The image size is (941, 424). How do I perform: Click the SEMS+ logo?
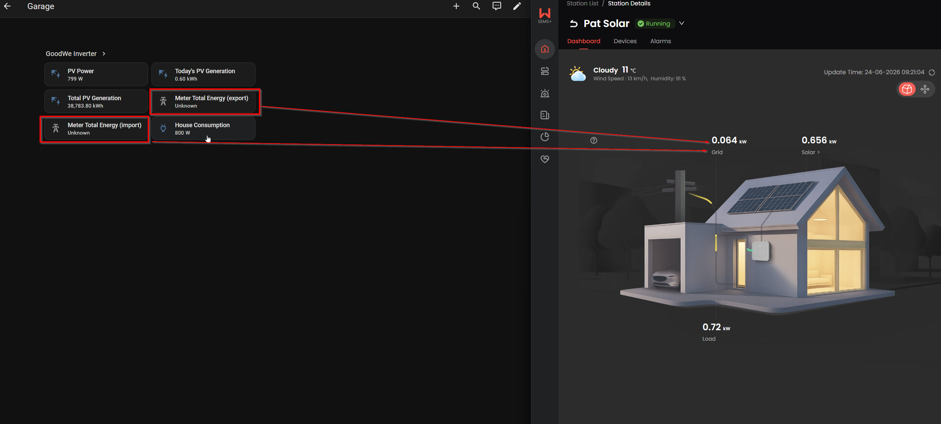click(x=545, y=16)
